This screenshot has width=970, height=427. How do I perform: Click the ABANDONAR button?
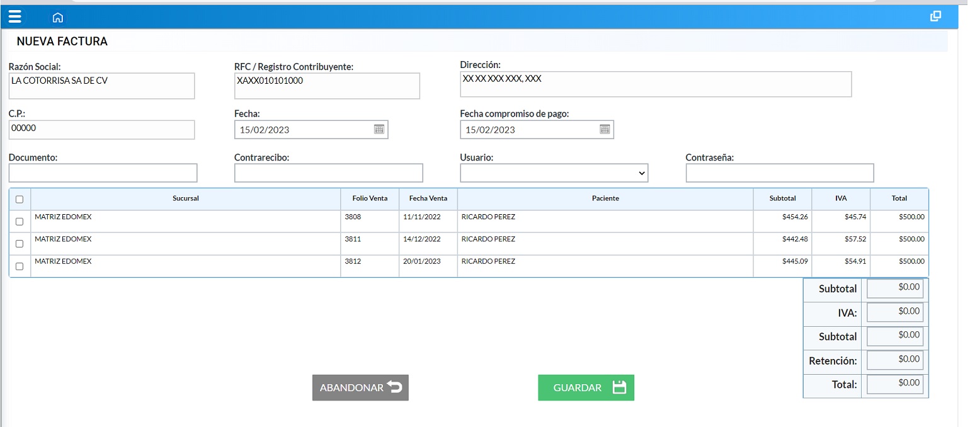pos(360,387)
